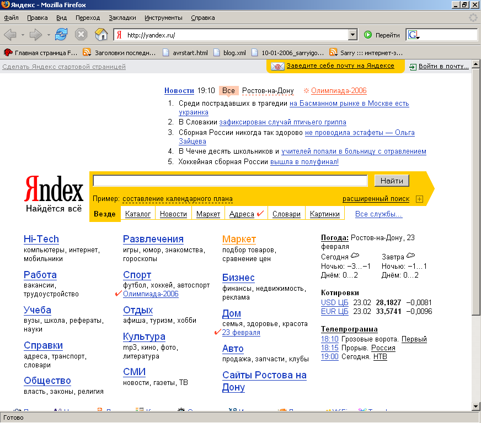481x423 pixels.
Task: Open the Справка menu
Action: (x=203, y=18)
